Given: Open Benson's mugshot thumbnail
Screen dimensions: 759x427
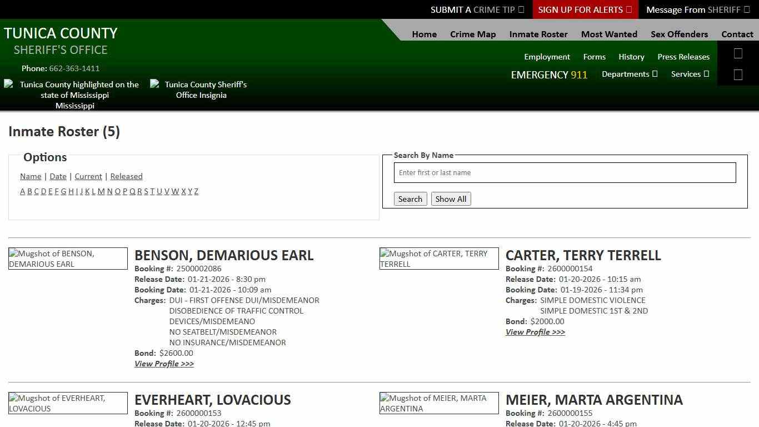Looking at the screenshot, I should 68,259.
